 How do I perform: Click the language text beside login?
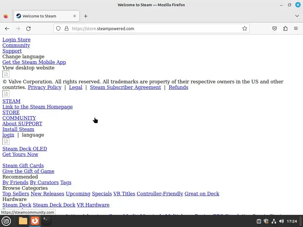pos(33,135)
